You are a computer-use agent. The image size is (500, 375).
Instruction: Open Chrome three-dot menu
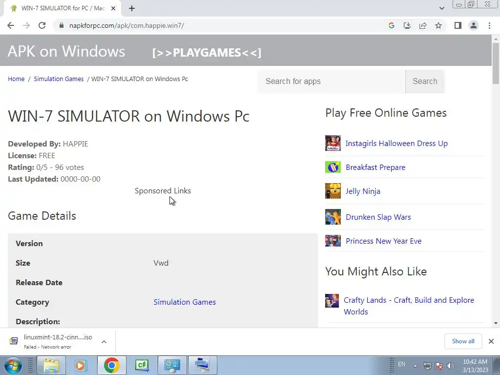click(x=489, y=25)
